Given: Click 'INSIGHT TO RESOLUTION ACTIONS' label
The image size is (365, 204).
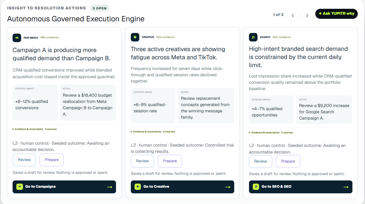Looking at the screenshot, I should point(46,8).
